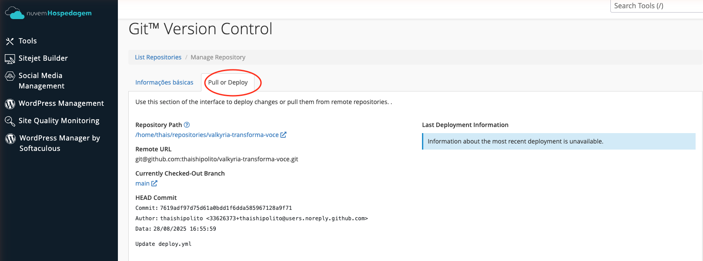
Task: Click the WordPress Manager by Softaculous icon
Action: (x=10, y=139)
